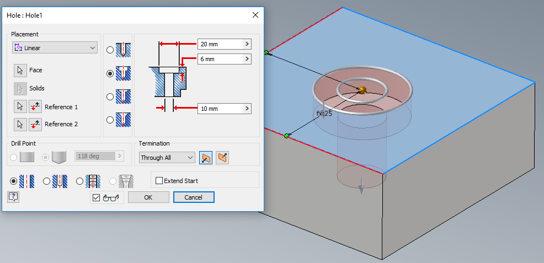Click the upper green reference point at corner

pos(266,53)
